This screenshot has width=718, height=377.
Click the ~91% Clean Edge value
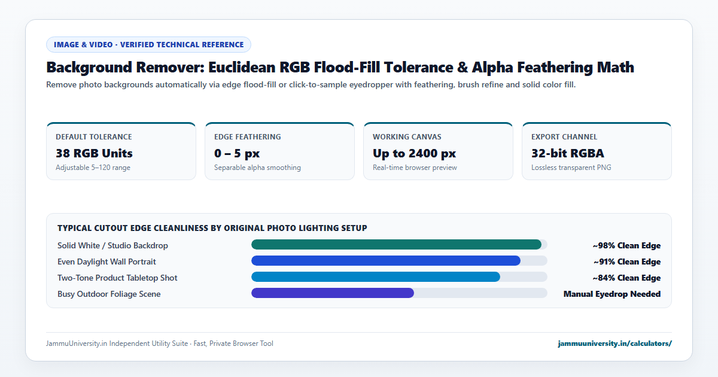(x=626, y=262)
